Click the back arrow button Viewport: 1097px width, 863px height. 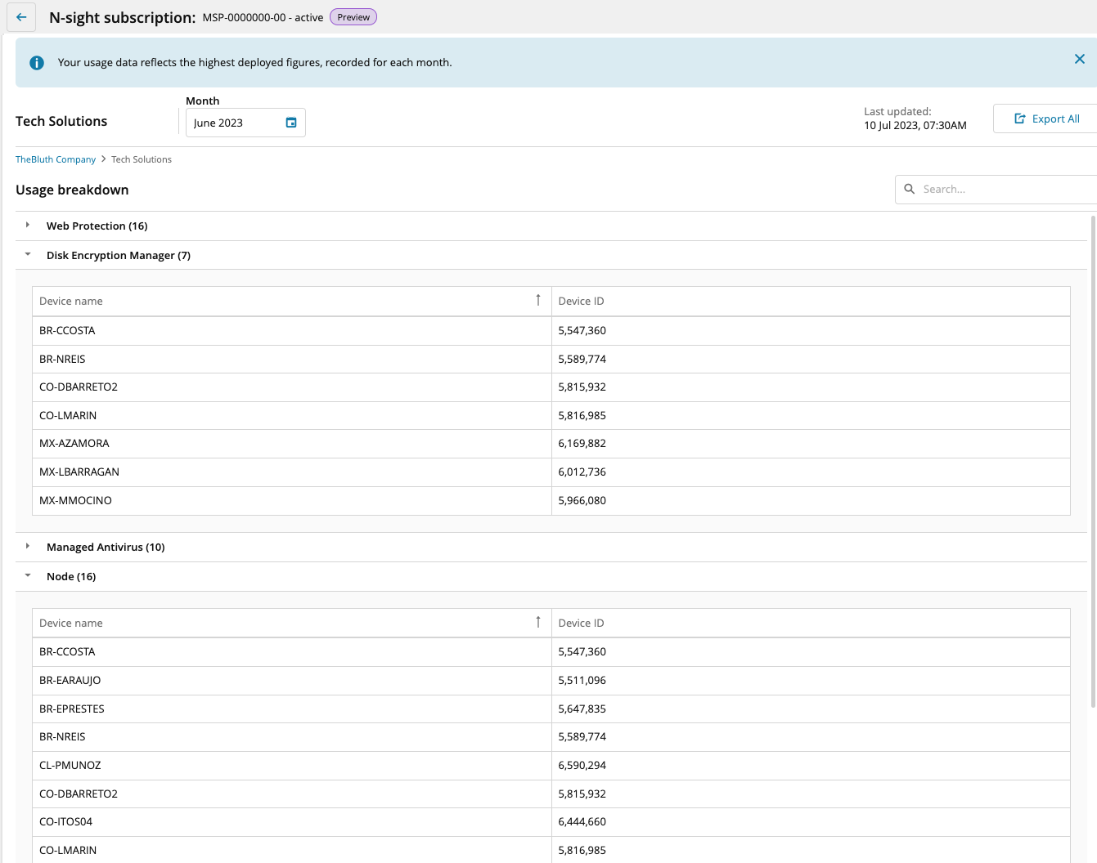click(21, 17)
